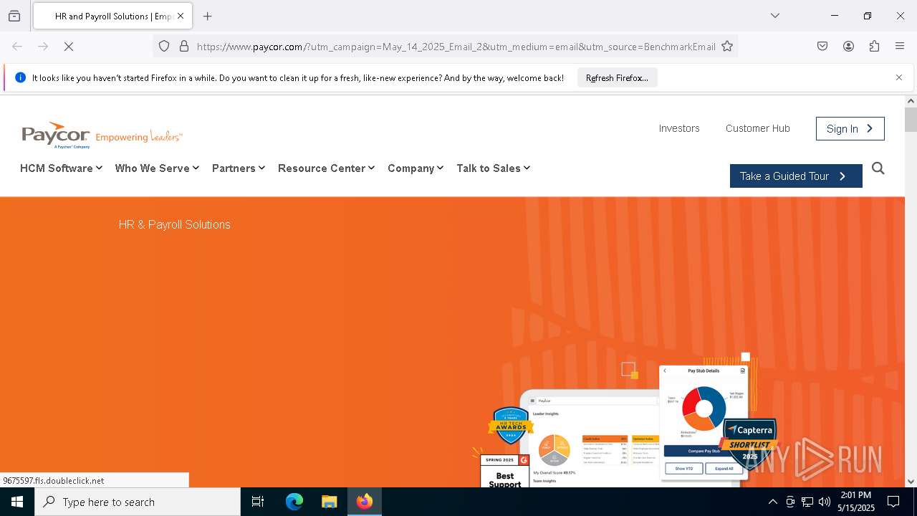Open the site search magnifier icon
Screen dimensions: 917x516
point(878,168)
